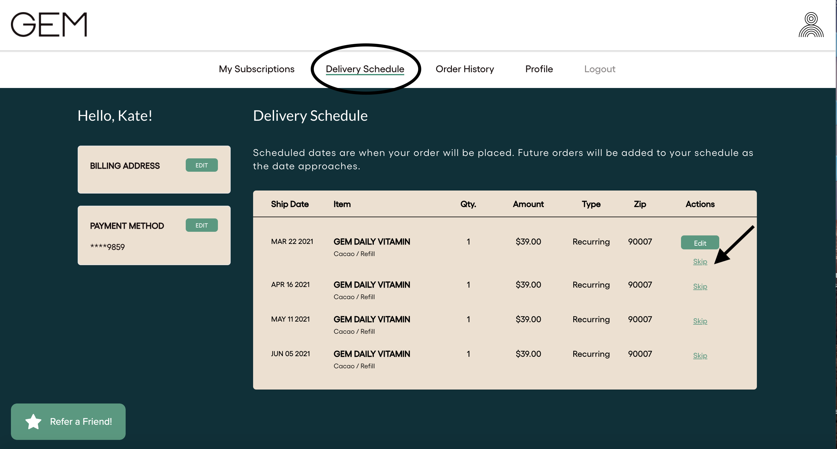837x449 pixels.
Task: Click the Type column header
Action: [591, 204]
